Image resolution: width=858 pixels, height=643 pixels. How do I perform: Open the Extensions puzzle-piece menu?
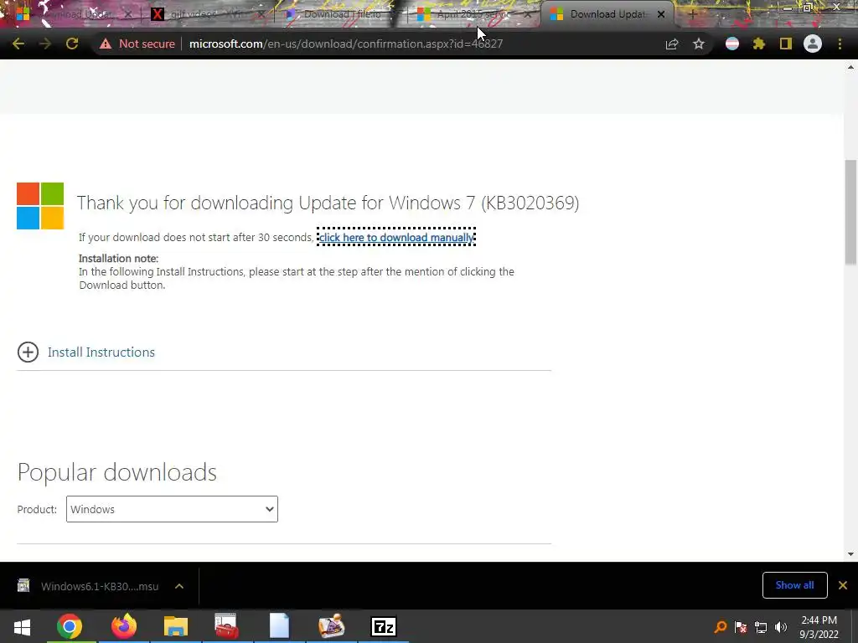tap(759, 44)
